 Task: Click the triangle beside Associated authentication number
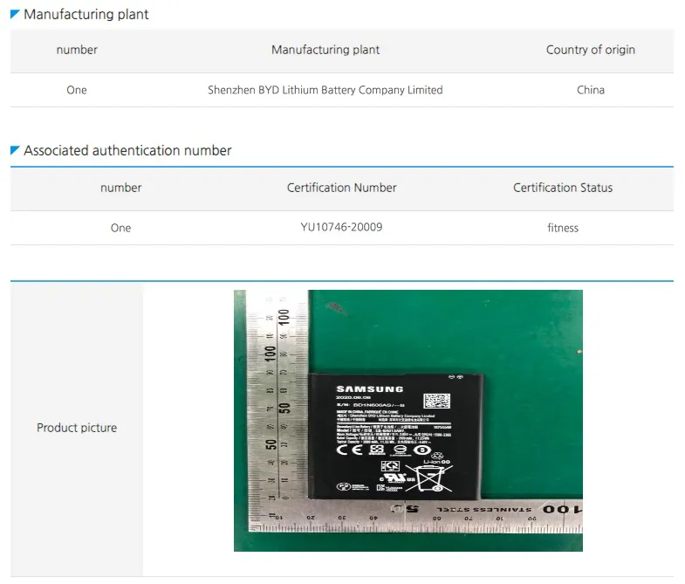tap(15, 150)
